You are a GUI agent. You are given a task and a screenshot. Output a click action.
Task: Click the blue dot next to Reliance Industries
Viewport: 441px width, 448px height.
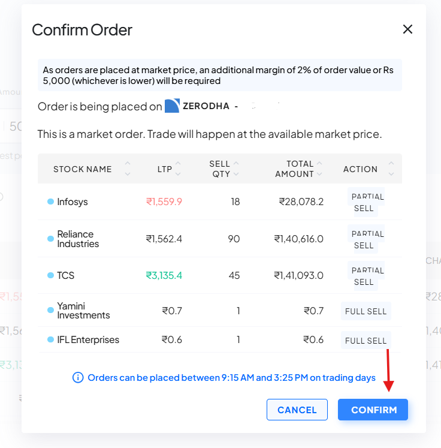50,239
